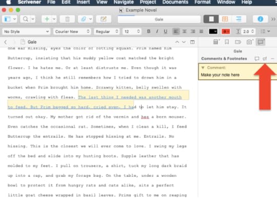
Task: Open the No Style paragraph dropdown
Action: pyautogui.click(x=26, y=31)
